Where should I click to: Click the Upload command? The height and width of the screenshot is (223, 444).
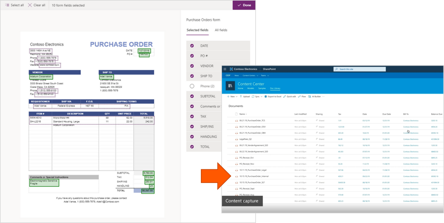coord(245,96)
